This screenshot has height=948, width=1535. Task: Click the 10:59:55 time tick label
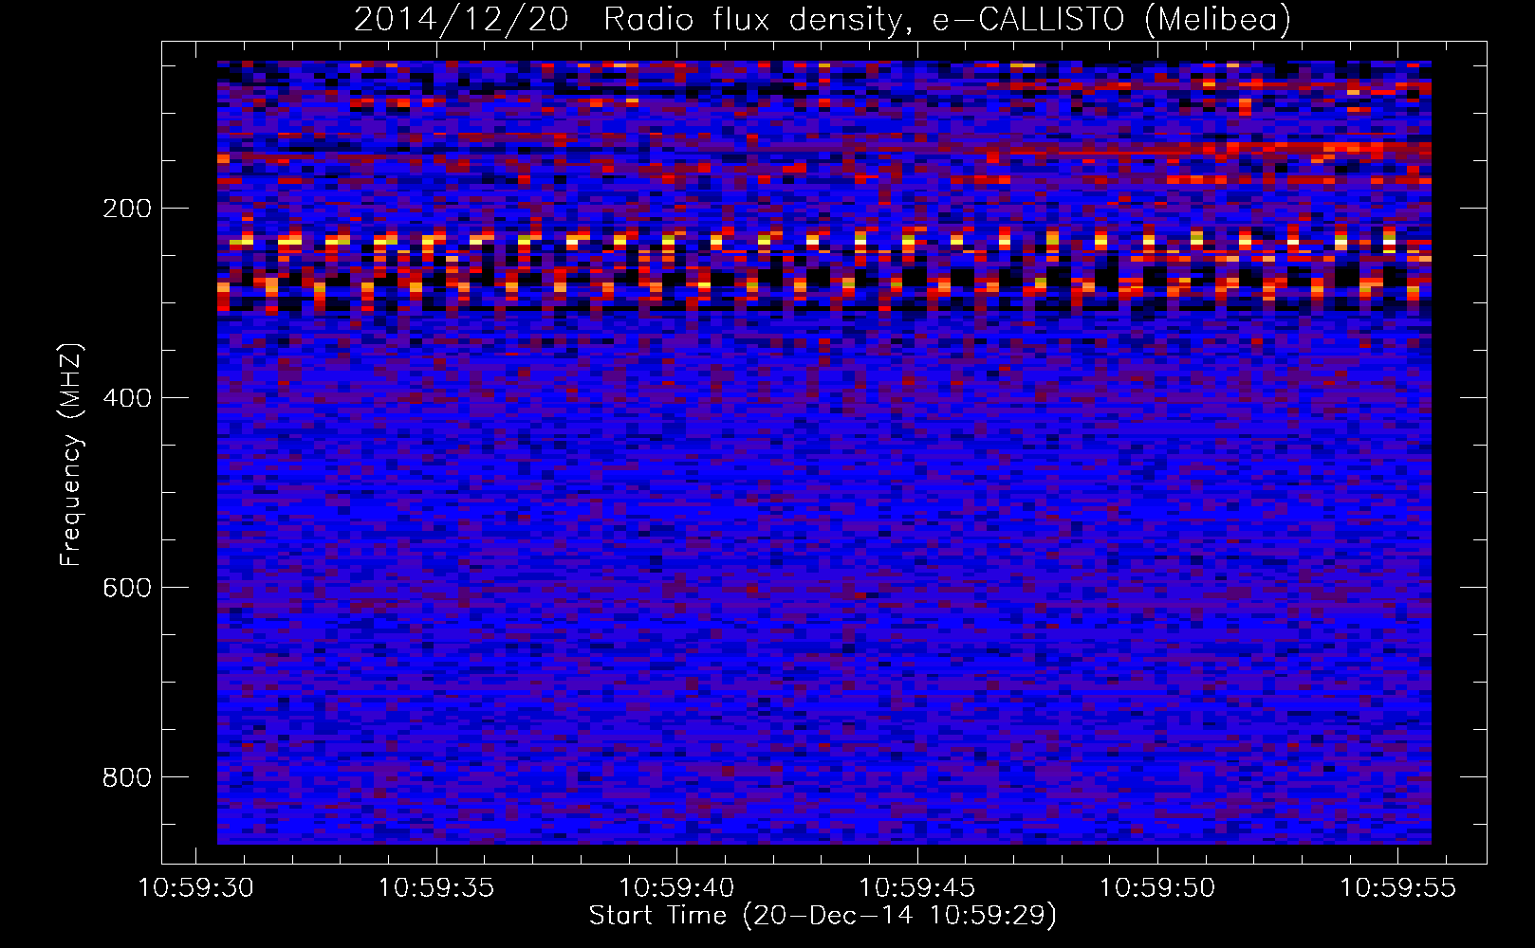tap(1397, 888)
